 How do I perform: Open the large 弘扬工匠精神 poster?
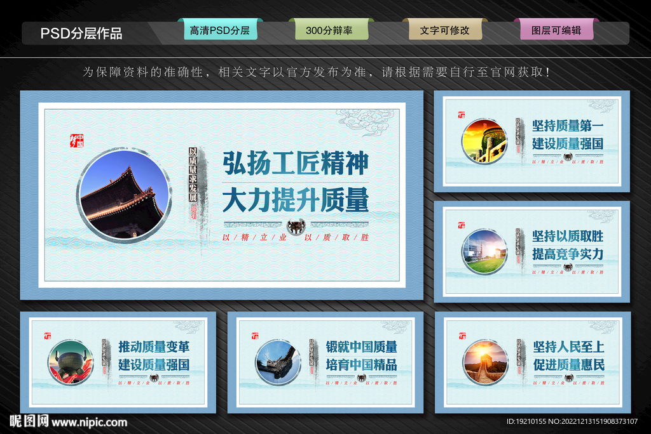(x=222, y=195)
